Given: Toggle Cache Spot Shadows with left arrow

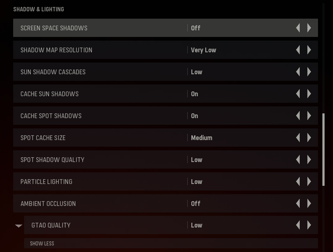Looking at the screenshot, I should [x=298, y=116].
